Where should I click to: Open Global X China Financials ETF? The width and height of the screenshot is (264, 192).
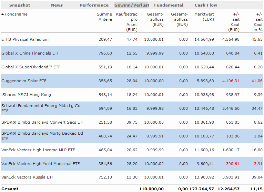point(30,53)
